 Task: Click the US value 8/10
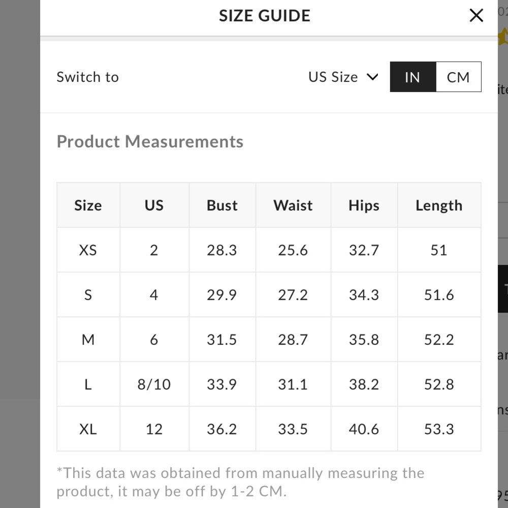coord(154,384)
